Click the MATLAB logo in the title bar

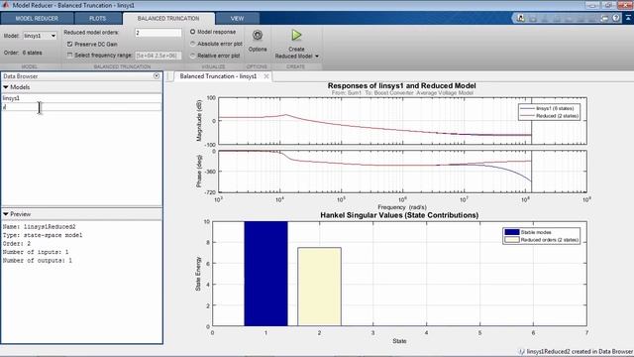[x=5, y=5]
